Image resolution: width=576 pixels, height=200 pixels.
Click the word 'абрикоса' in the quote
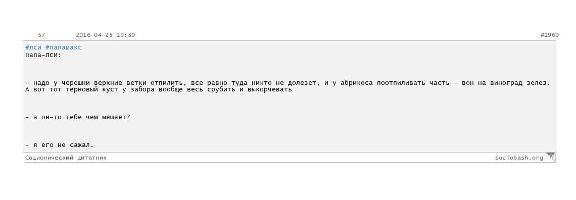point(356,83)
